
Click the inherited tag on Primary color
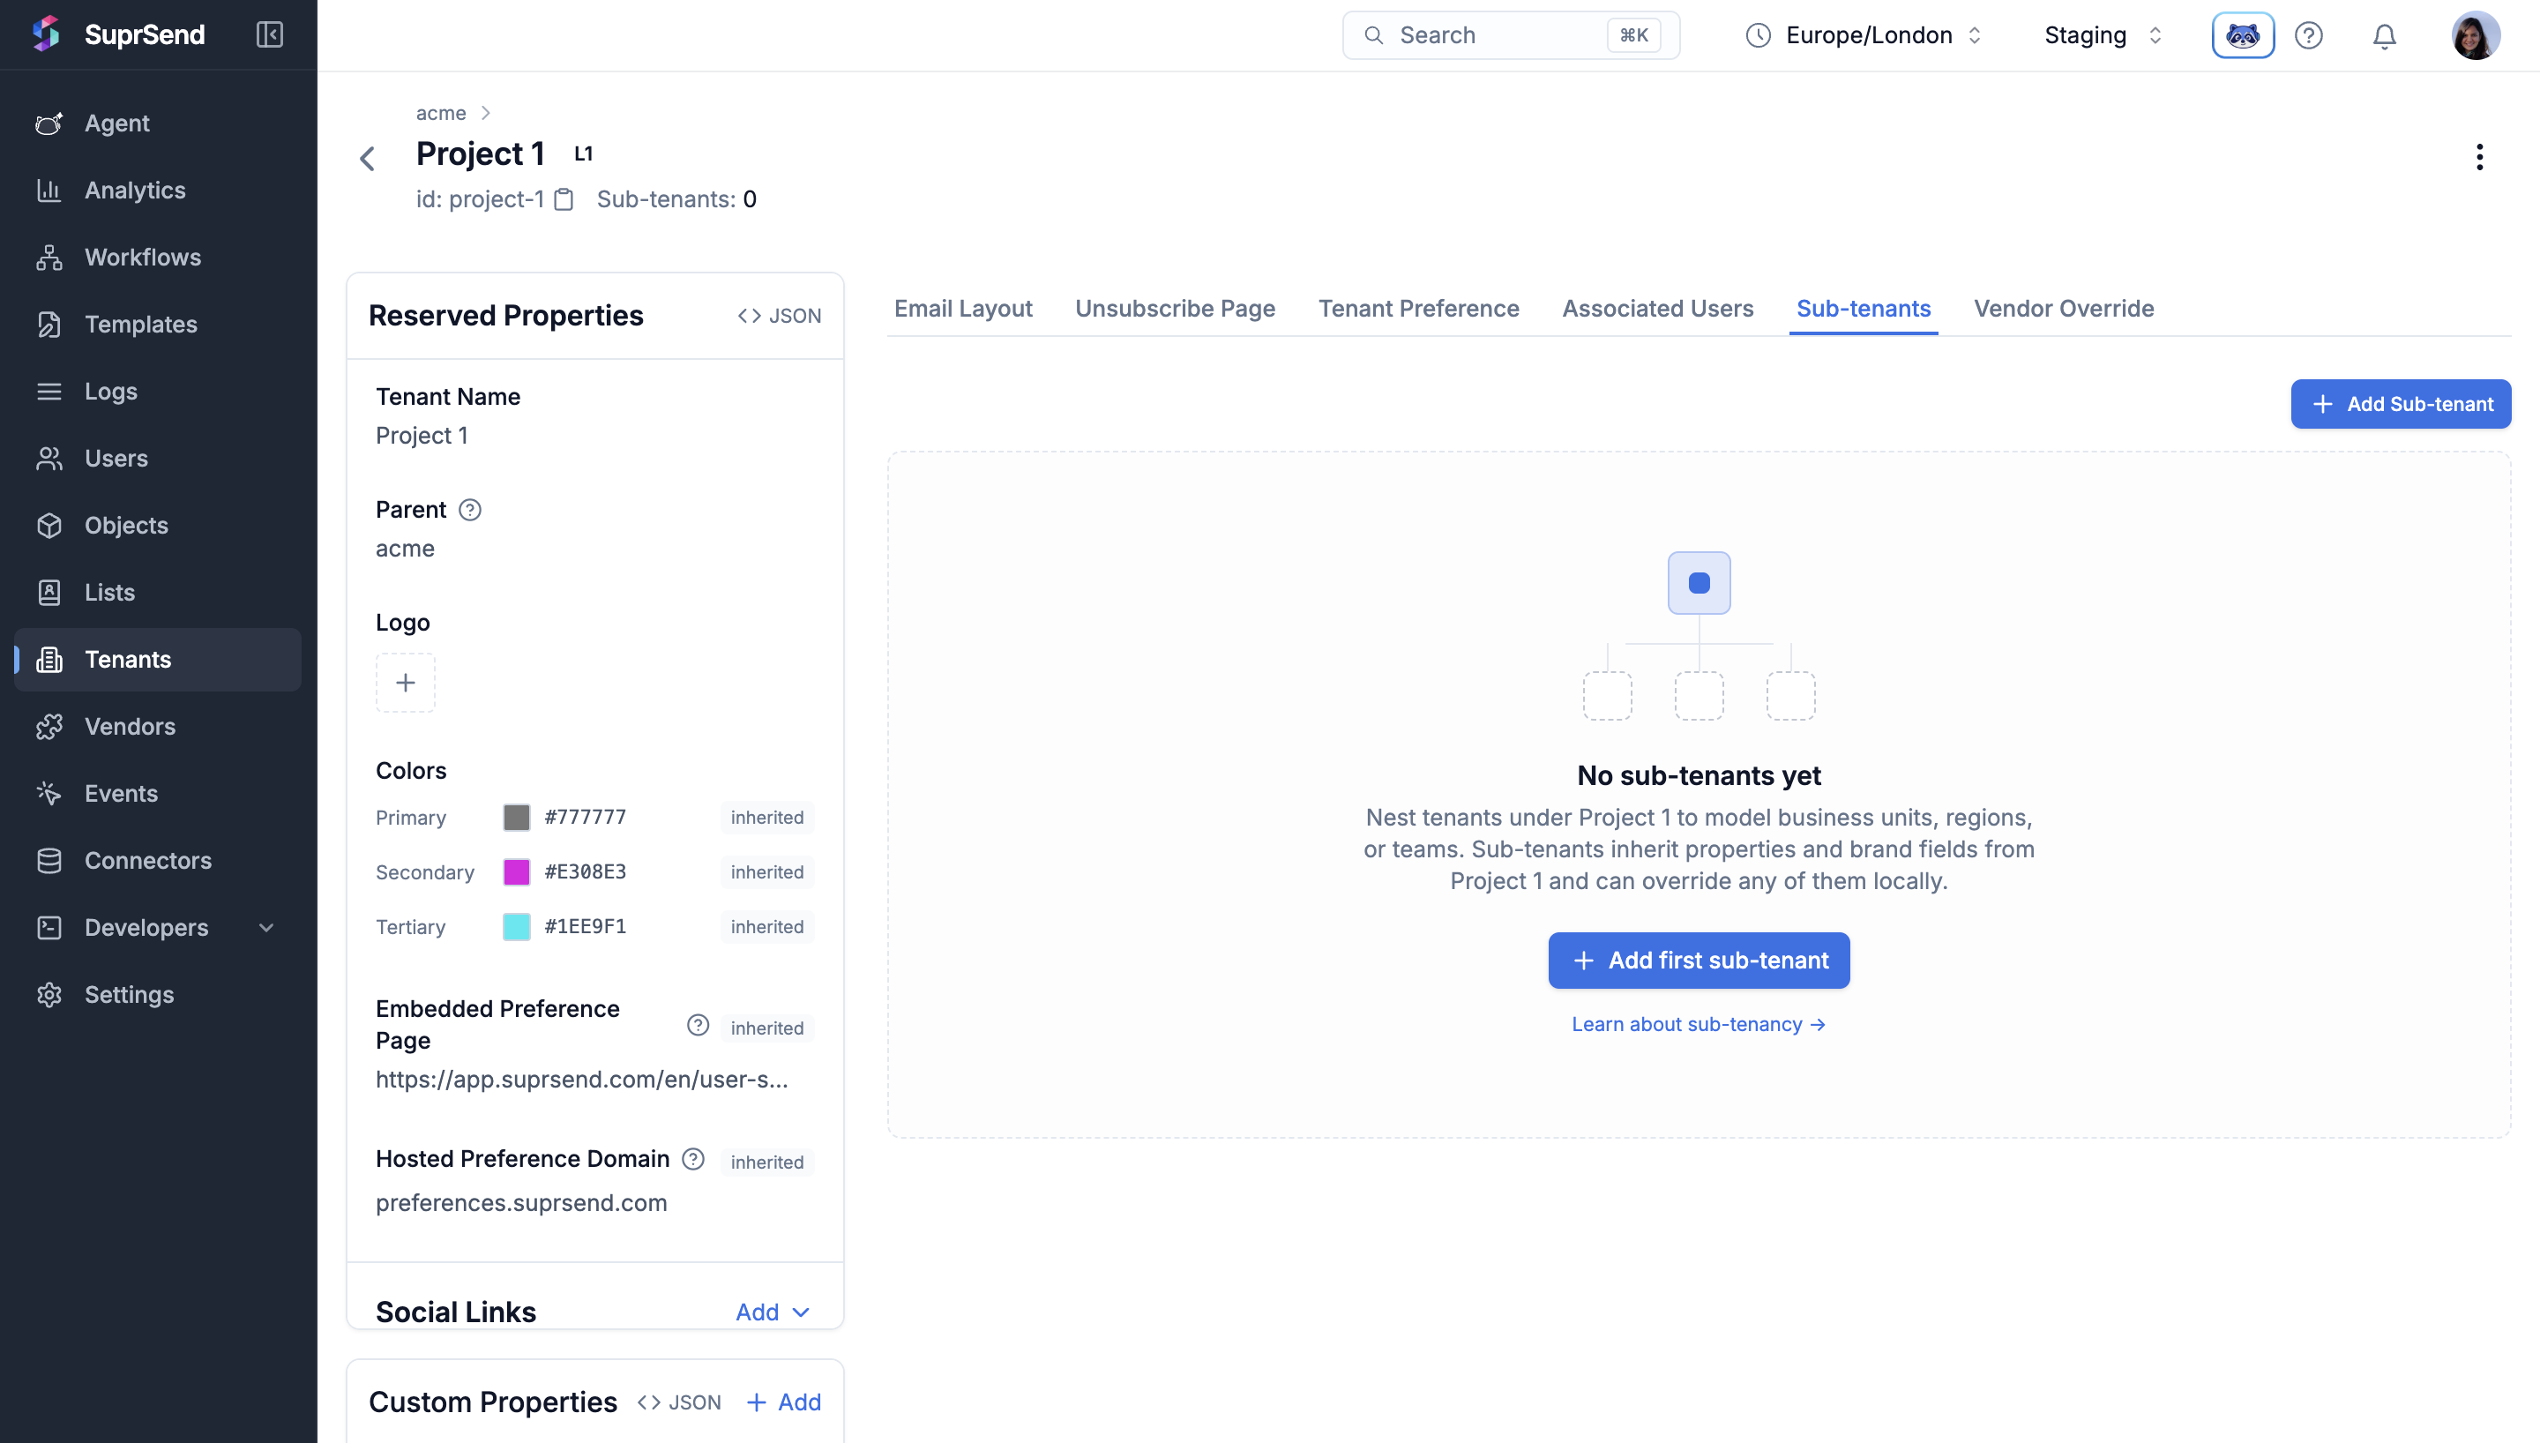(x=766, y=818)
